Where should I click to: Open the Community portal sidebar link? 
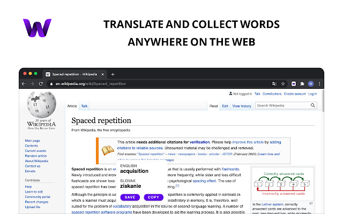point(38,197)
